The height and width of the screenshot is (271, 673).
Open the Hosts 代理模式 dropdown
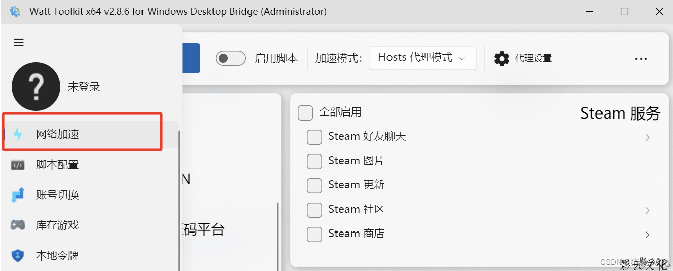pyautogui.click(x=422, y=58)
